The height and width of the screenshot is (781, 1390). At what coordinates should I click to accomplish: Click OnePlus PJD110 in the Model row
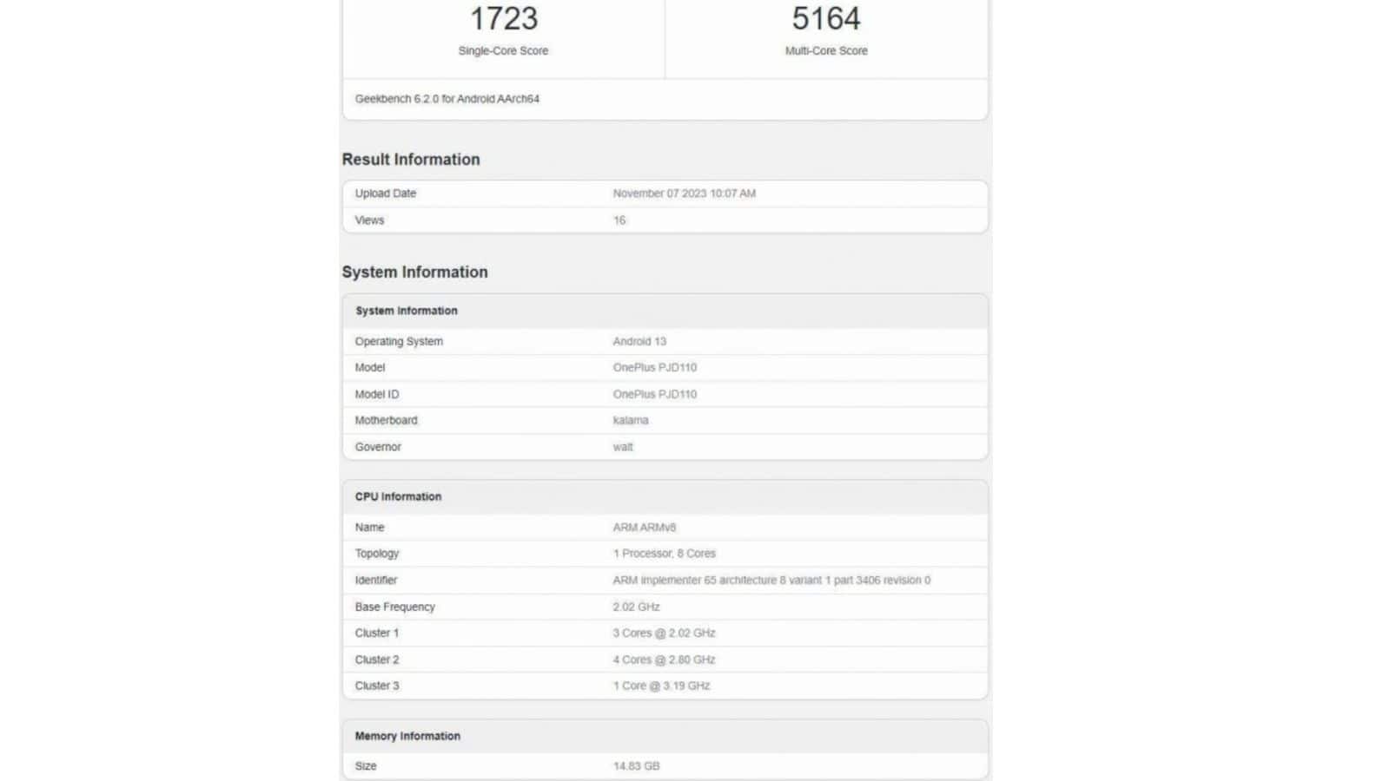[x=655, y=368]
